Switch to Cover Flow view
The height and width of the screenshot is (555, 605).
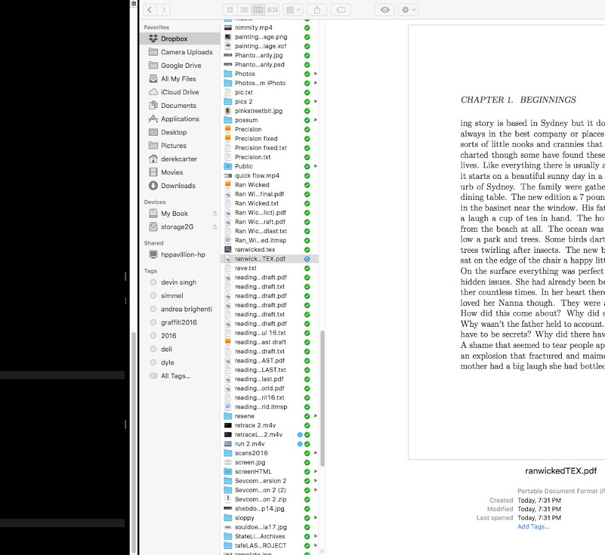(272, 10)
